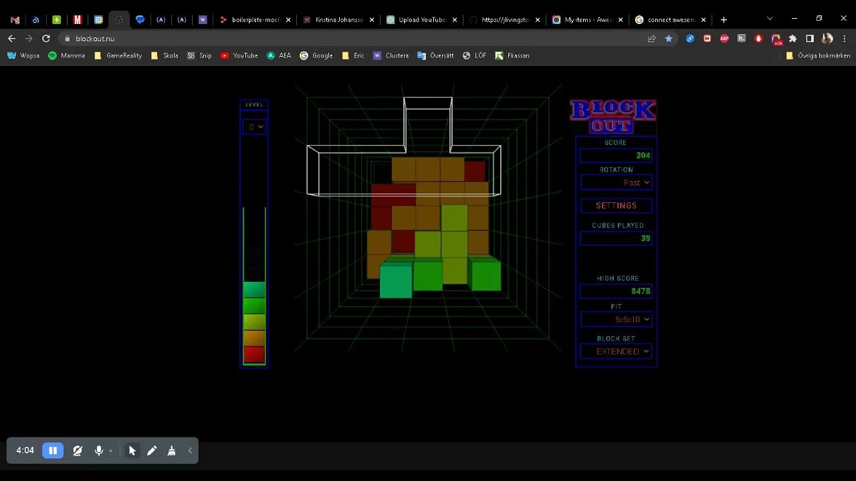Switch to the Upload YouTube tab
This screenshot has width=856, height=481.
[423, 19]
